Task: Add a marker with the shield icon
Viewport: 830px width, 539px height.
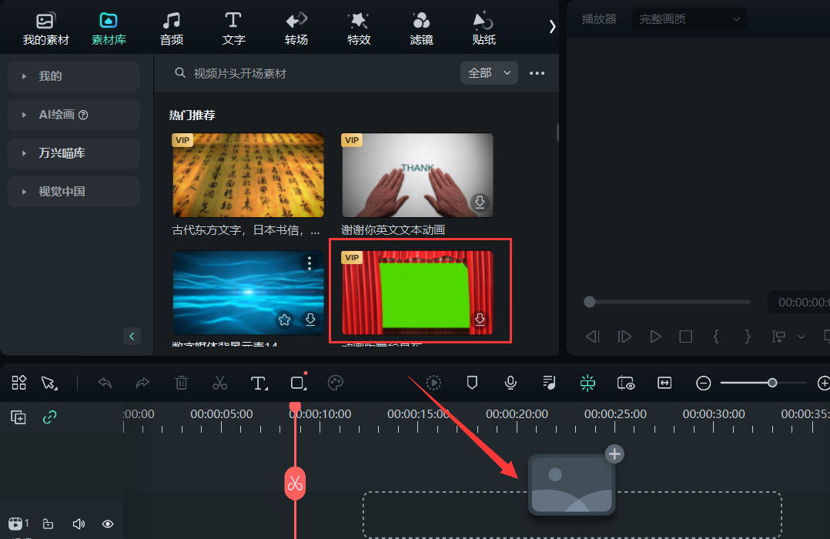Action: 472,383
